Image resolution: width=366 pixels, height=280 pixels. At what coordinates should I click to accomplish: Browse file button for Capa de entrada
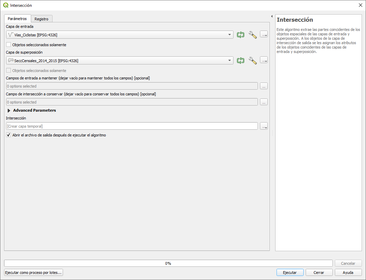pyautogui.click(x=264, y=34)
